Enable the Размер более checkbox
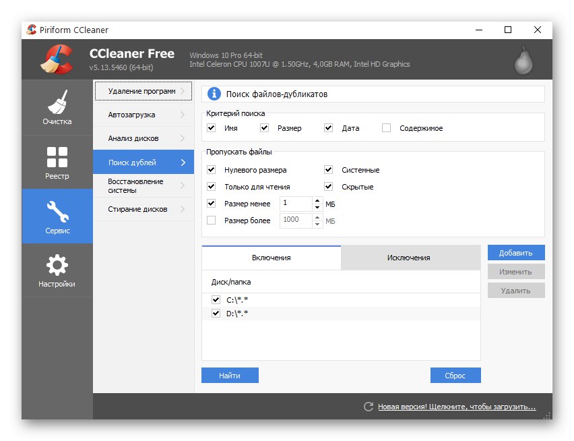The height and width of the screenshot is (441, 574). [x=212, y=220]
